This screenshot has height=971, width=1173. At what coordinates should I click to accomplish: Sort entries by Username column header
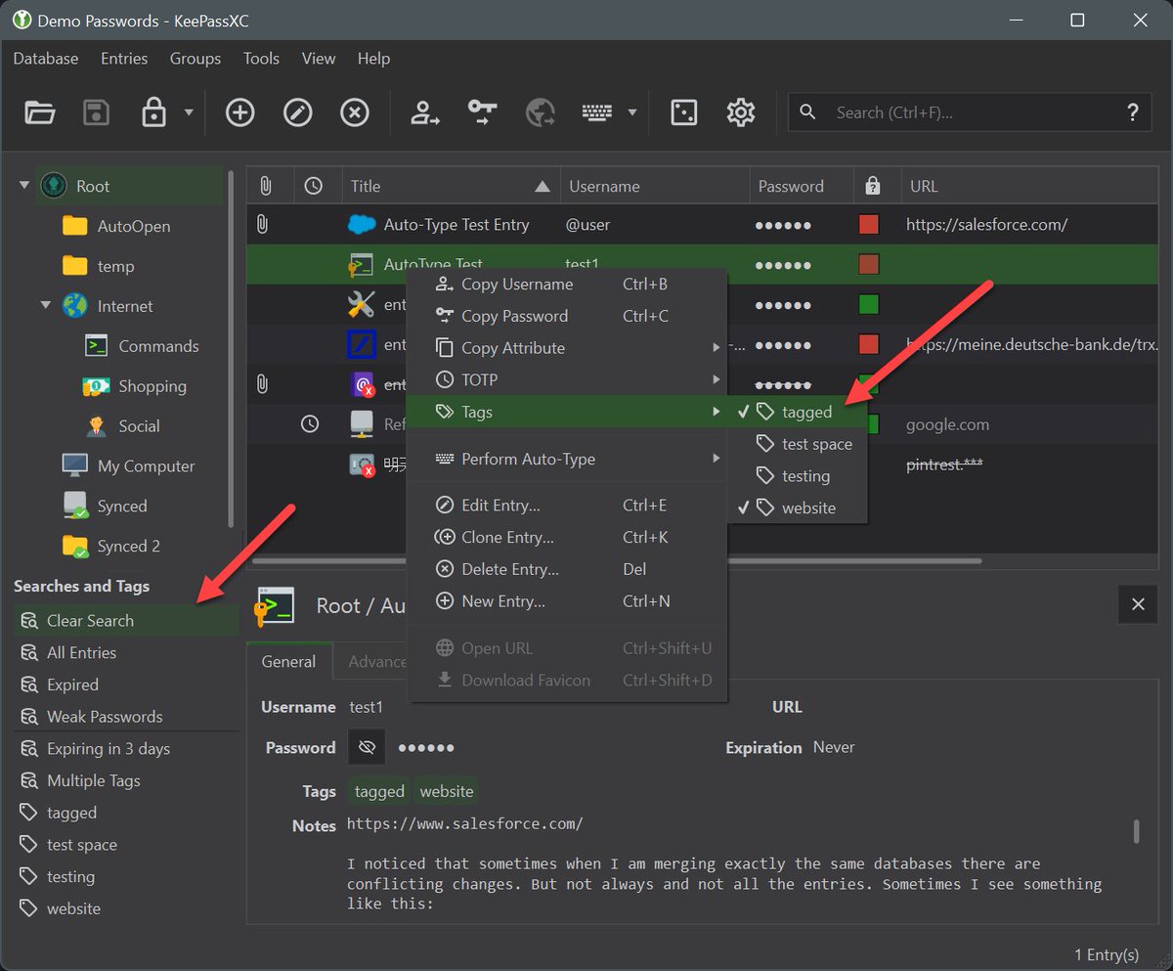654,186
